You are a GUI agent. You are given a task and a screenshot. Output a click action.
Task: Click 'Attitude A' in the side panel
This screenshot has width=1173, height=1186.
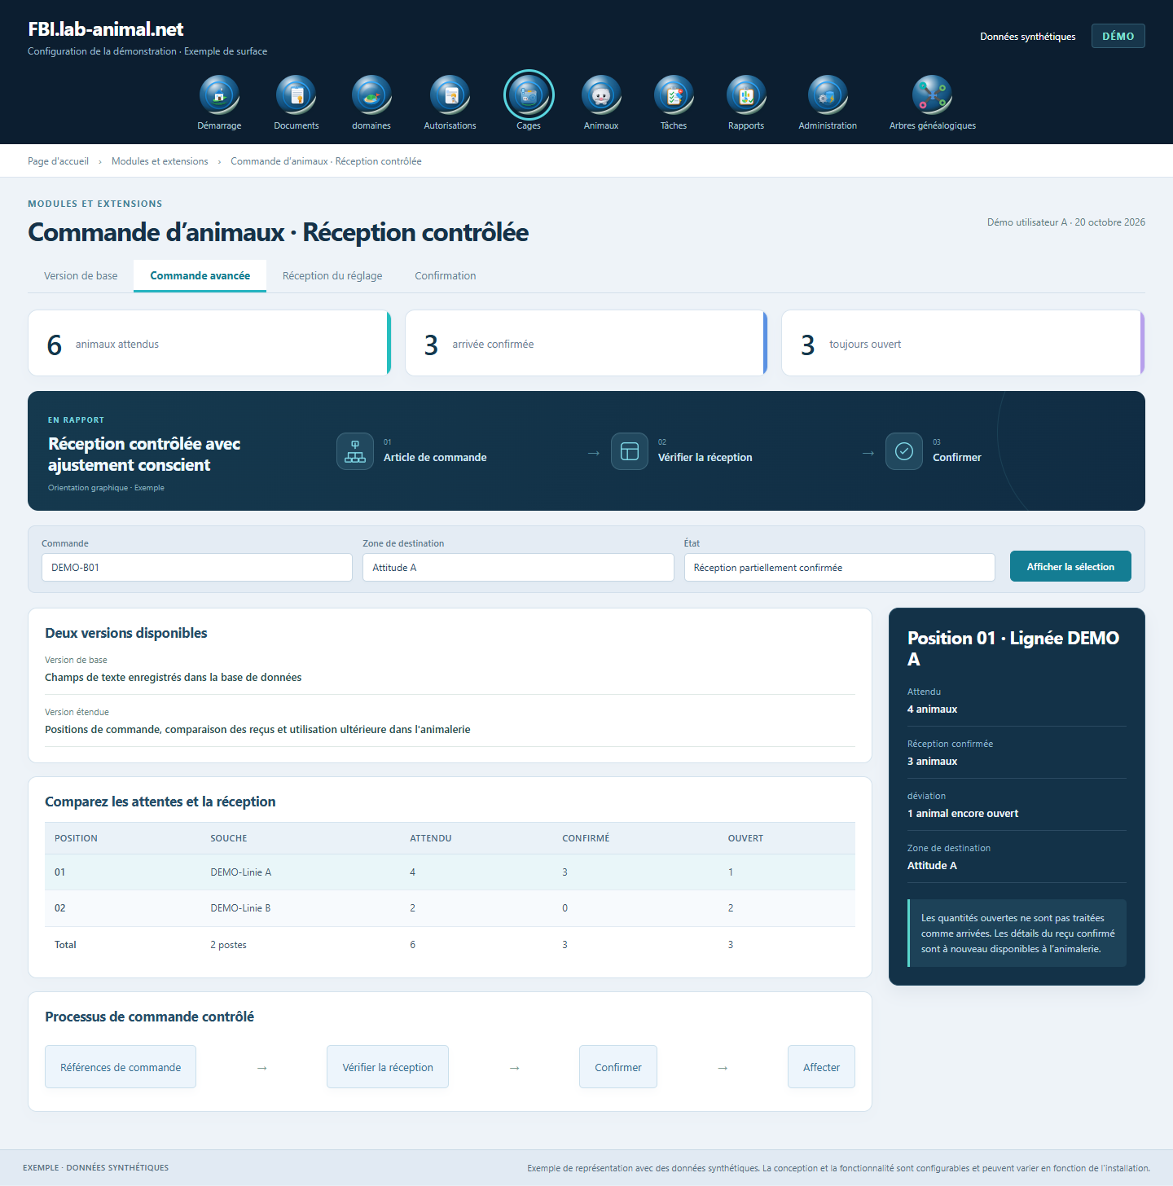tap(932, 866)
